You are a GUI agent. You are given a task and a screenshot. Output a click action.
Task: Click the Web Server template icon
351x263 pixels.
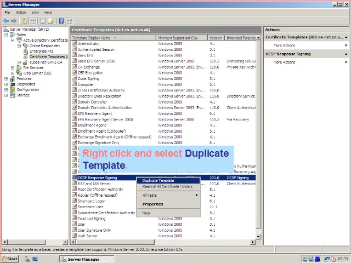[75, 236]
